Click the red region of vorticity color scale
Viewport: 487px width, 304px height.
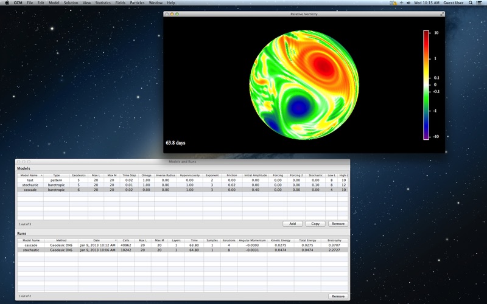pos(426,43)
